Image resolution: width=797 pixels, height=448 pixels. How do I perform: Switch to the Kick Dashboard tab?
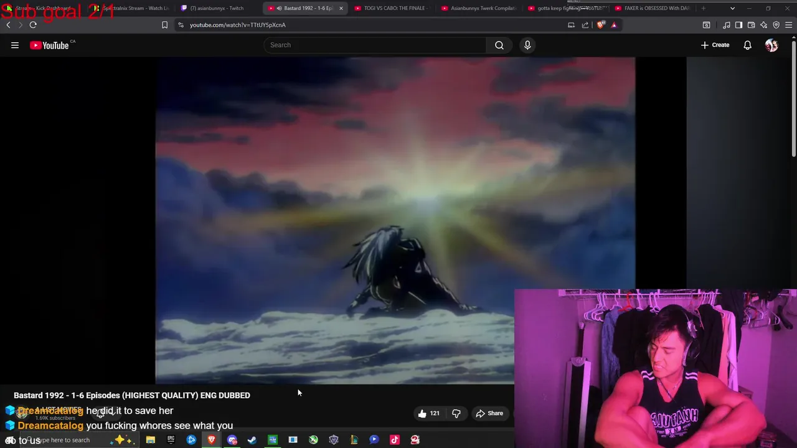(44, 8)
